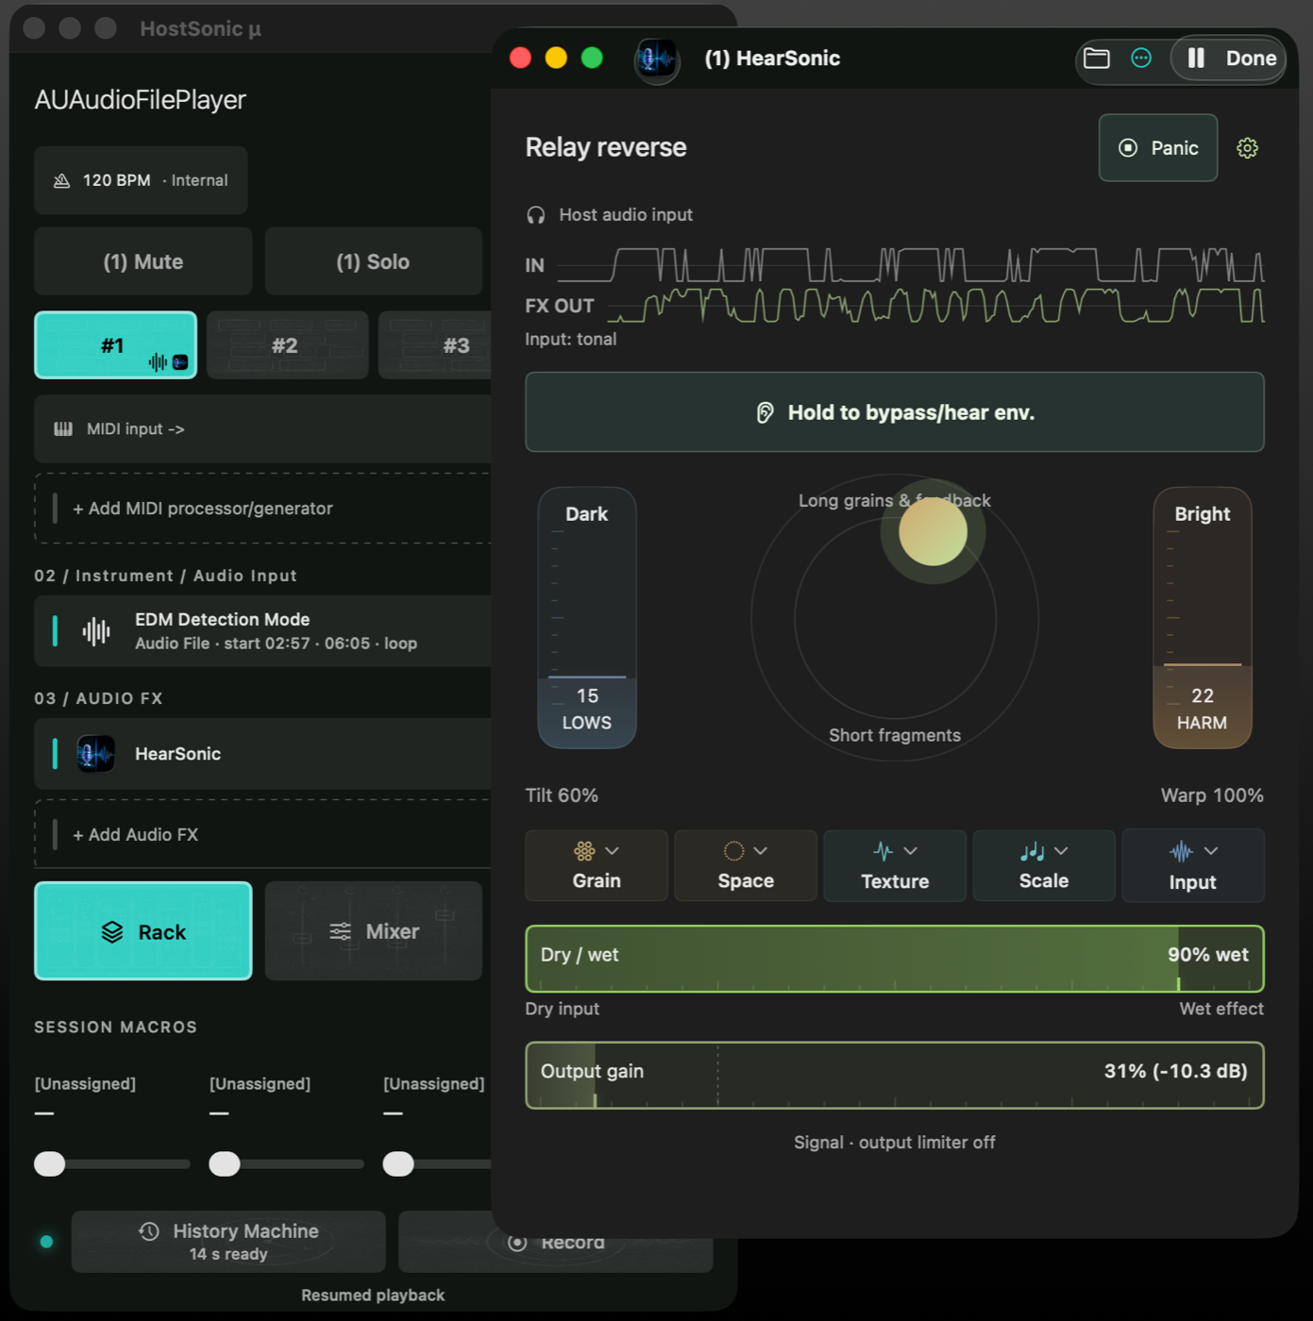Image resolution: width=1313 pixels, height=1321 pixels.
Task: Expand the Input dropdown chevron
Action: click(1211, 851)
